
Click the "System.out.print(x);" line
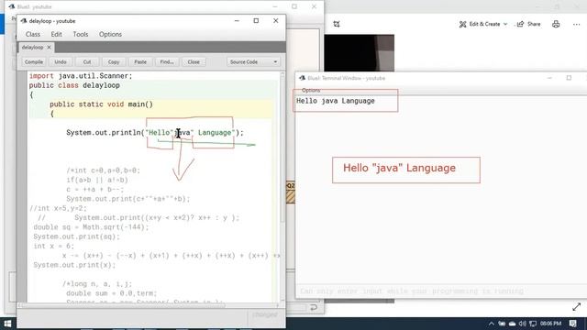point(74,265)
